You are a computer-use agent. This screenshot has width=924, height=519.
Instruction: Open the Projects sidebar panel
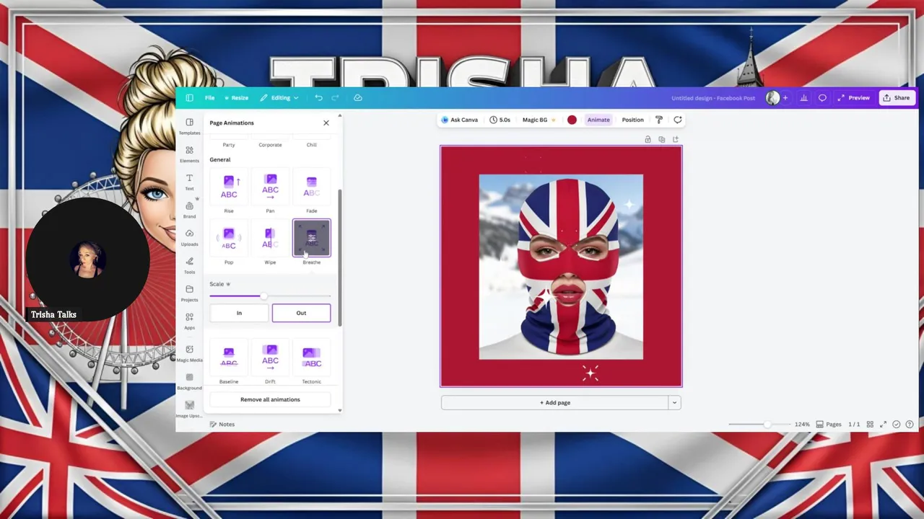189,293
